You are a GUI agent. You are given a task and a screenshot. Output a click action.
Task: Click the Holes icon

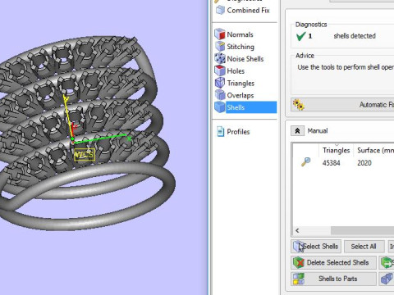(x=220, y=70)
